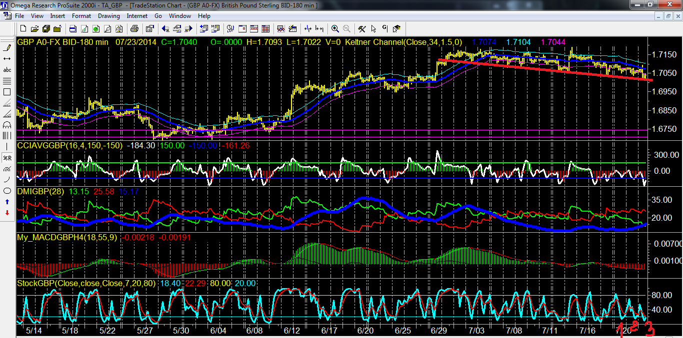
Task: Click the chart window icon with bars
Action: coord(84,28)
